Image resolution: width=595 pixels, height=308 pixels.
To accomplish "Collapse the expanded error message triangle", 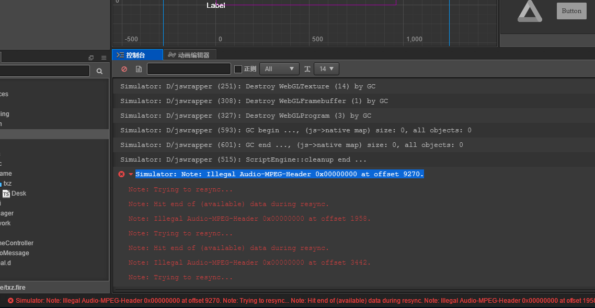I will pos(131,174).
